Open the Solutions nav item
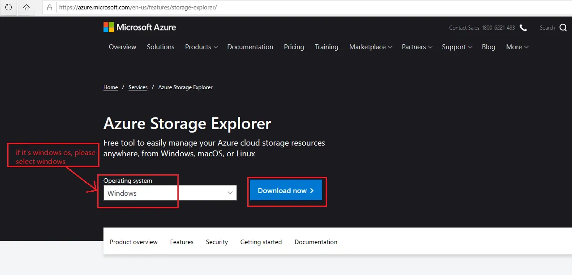 pos(160,47)
